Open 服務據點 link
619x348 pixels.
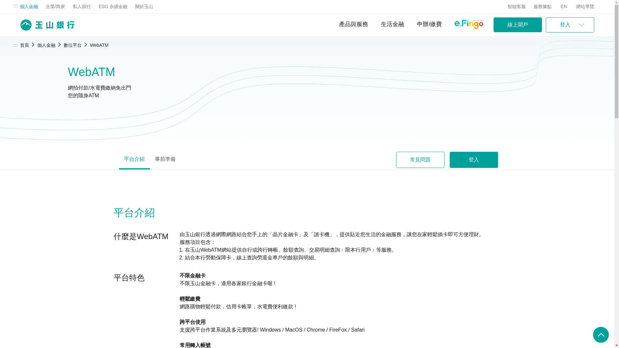point(542,6)
